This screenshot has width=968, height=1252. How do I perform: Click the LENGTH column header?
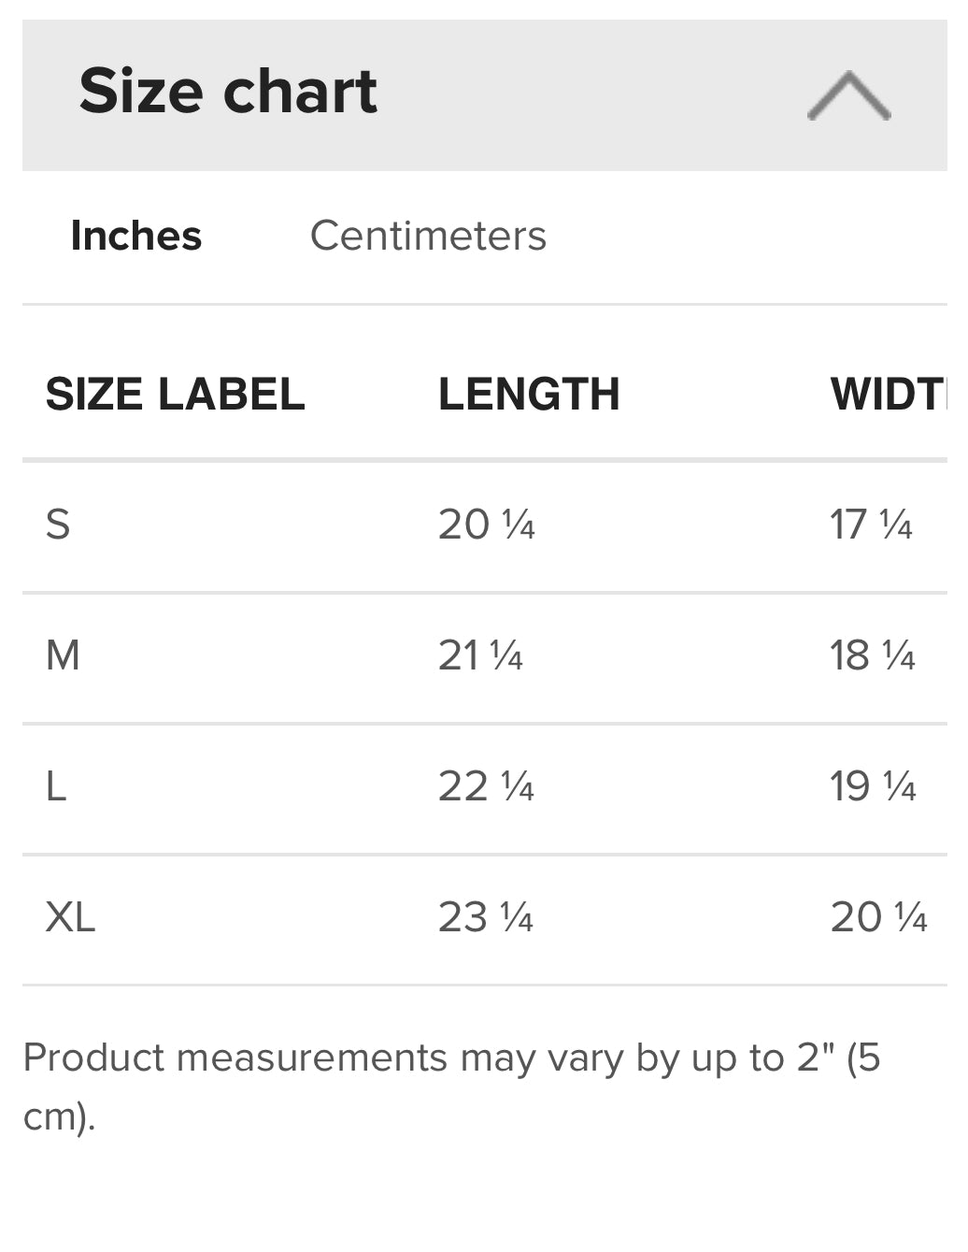pyautogui.click(x=529, y=394)
